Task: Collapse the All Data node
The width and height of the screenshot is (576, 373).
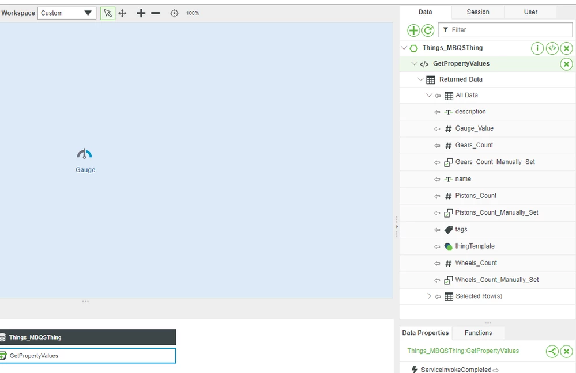Action: click(429, 95)
